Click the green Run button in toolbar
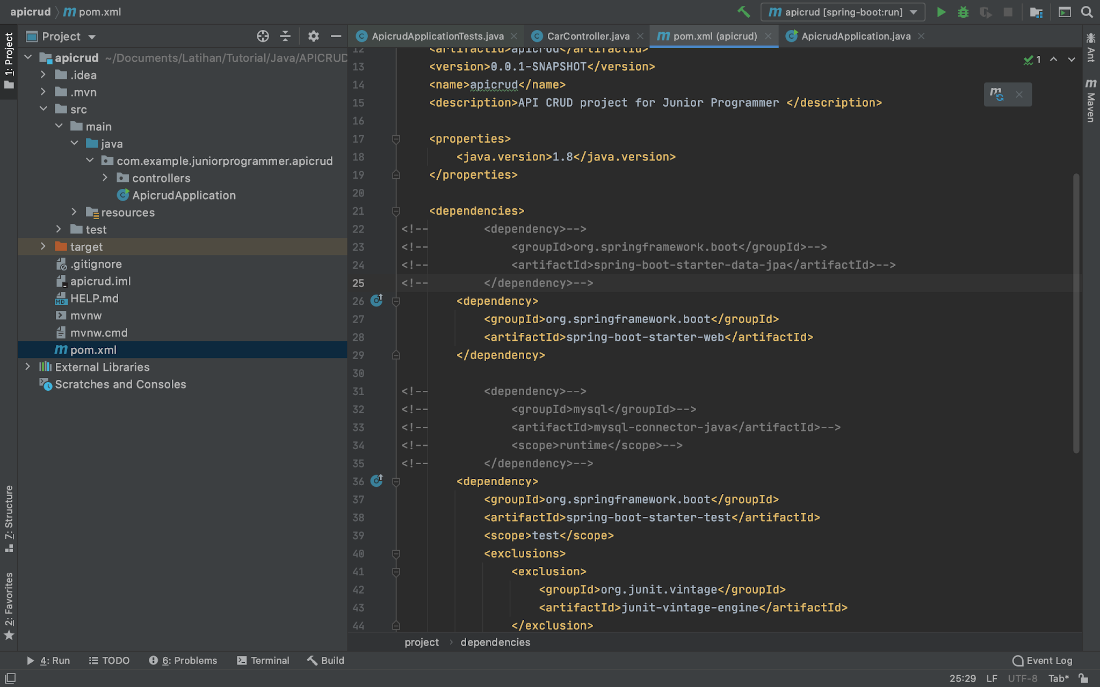This screenshot has height=687, width=1100. (941, 12)
